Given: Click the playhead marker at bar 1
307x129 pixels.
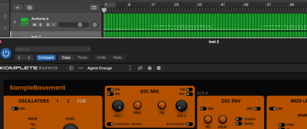Looking at the screenshot, I should (x=104, y=10).
